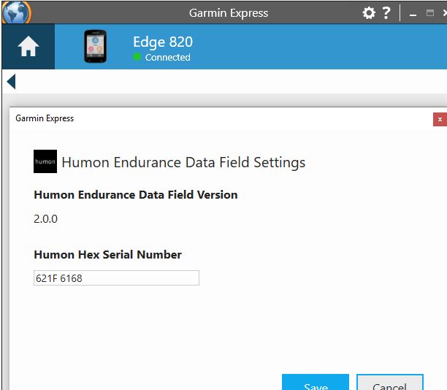Go to the Home screen

click(28, 46)
